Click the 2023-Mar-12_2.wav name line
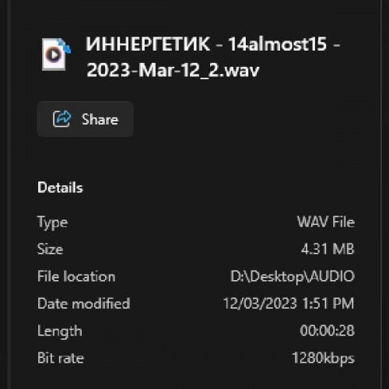 173,70
